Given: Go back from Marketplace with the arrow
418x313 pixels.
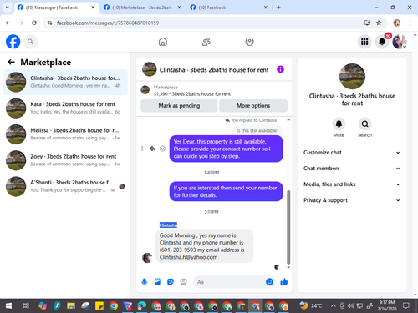Looking at the screenshot, I should (x=11, y=62).
